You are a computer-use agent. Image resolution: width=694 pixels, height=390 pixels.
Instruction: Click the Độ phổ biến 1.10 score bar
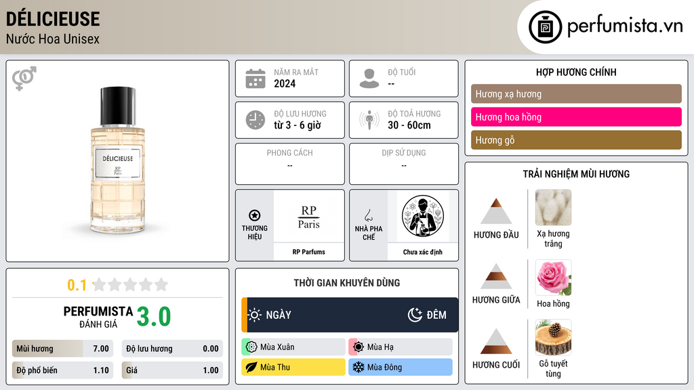[62, 370]
